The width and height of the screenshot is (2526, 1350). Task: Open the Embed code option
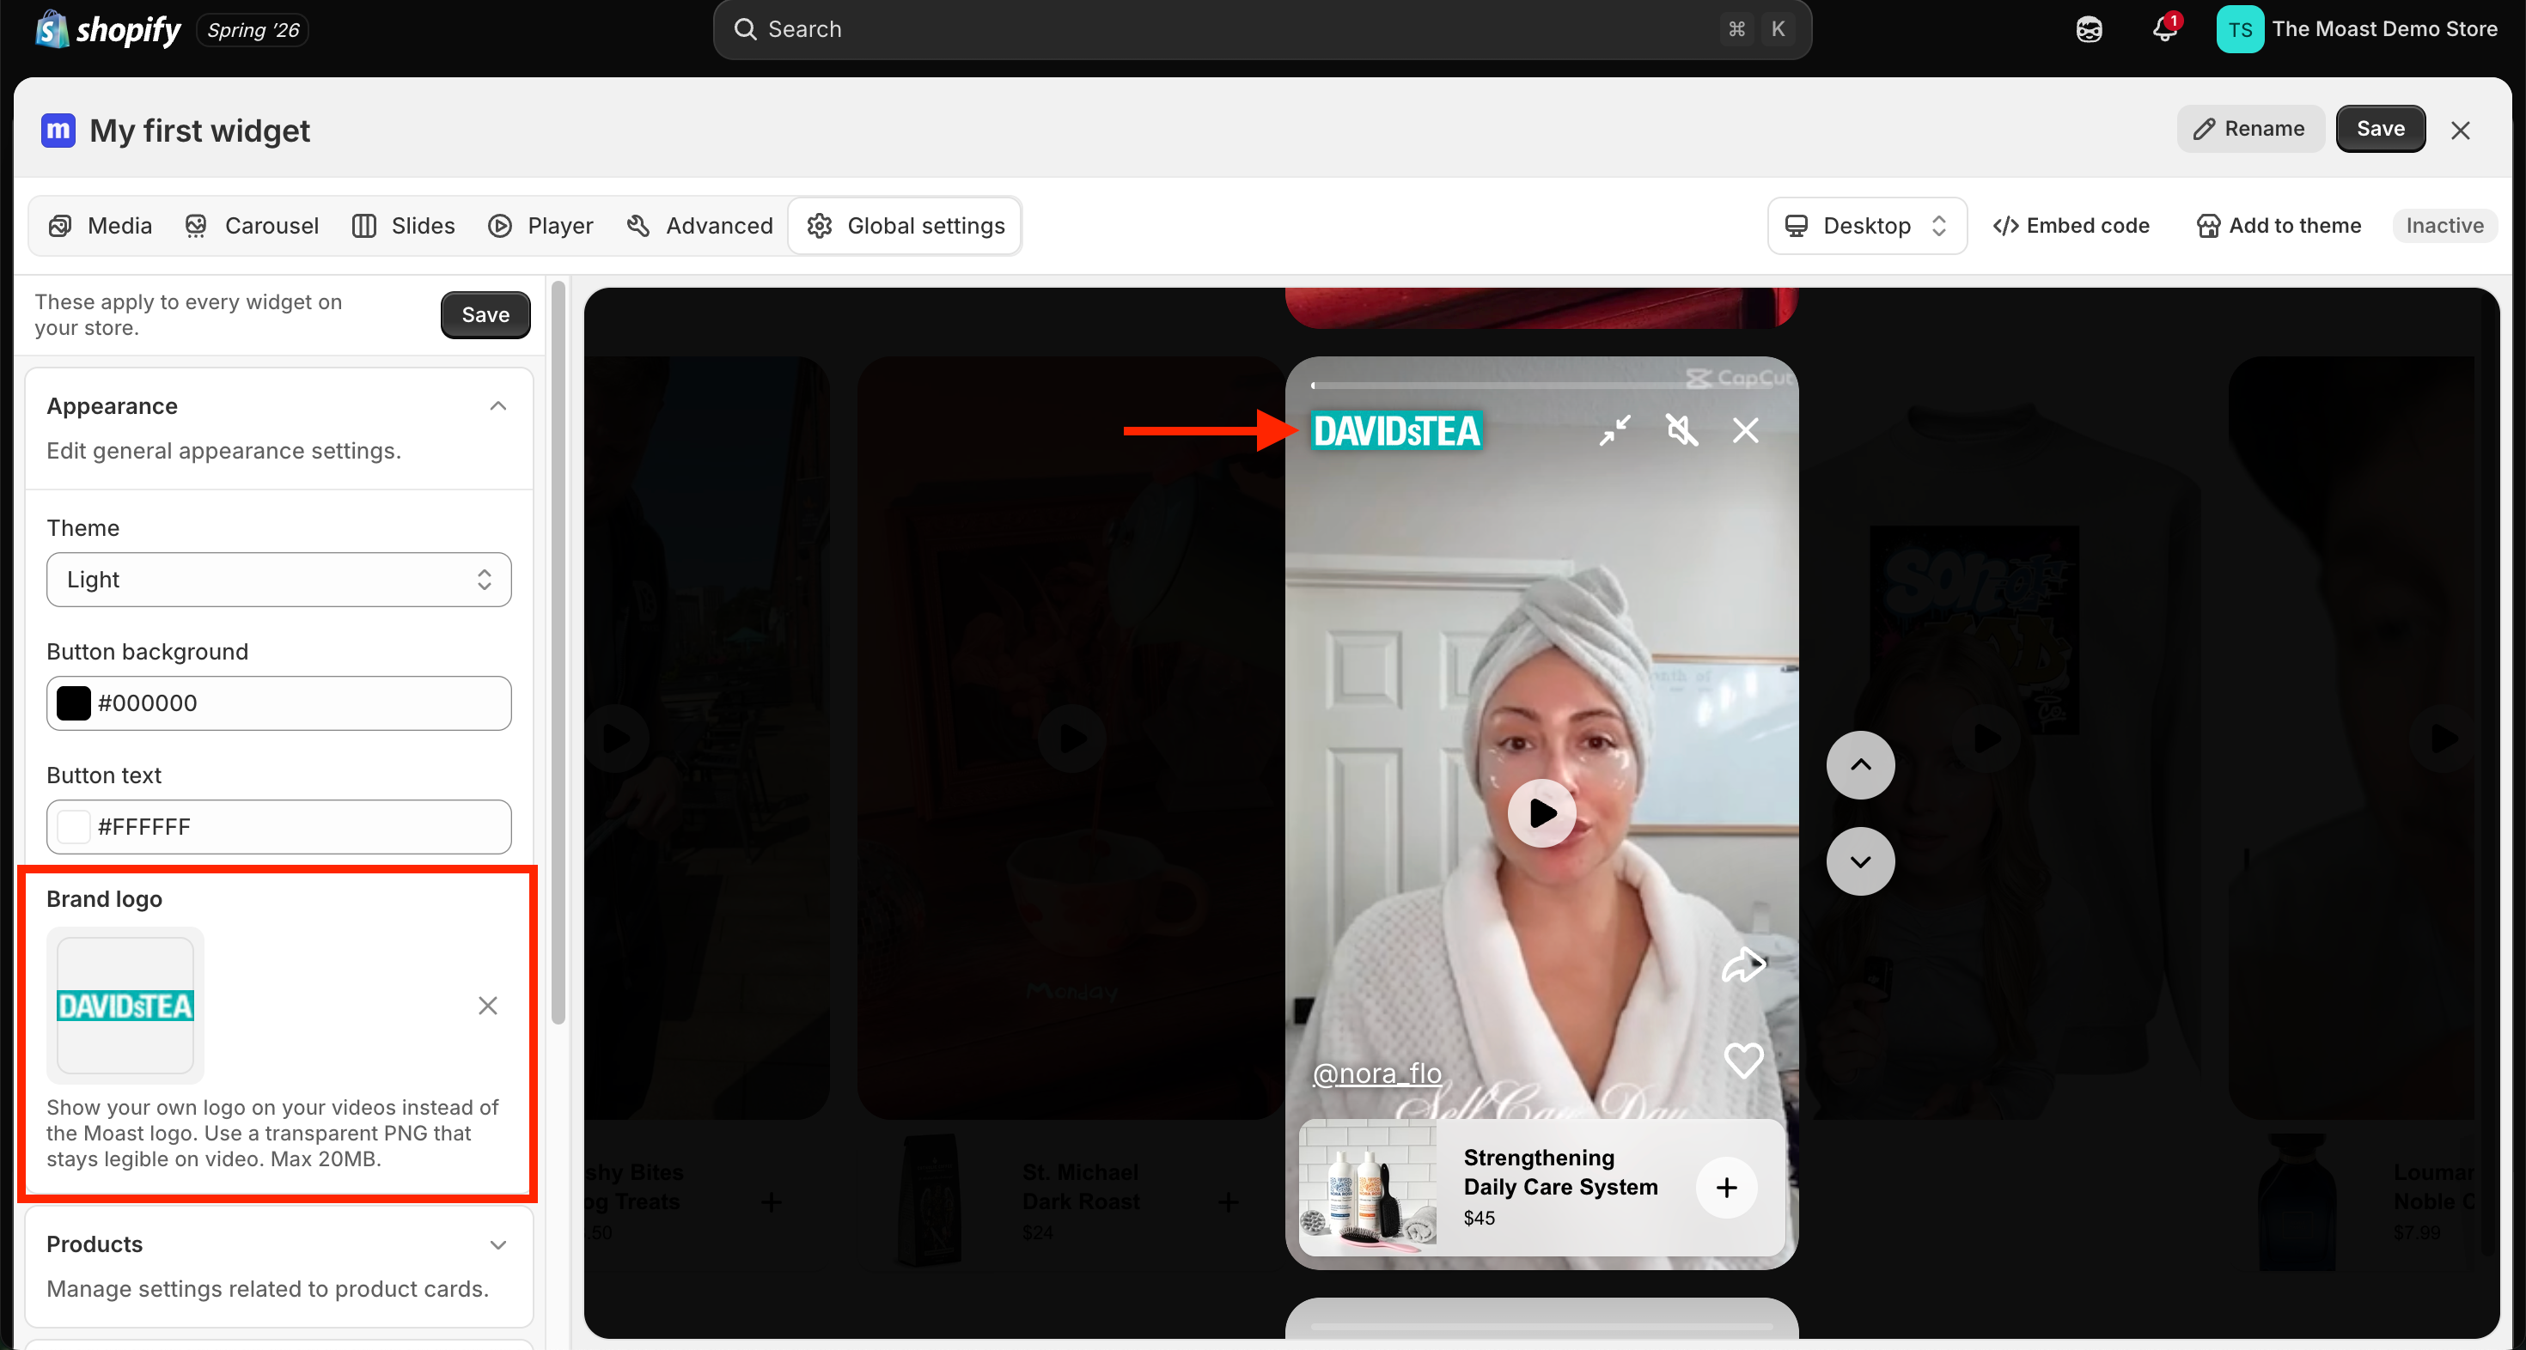coord(2070,226)
